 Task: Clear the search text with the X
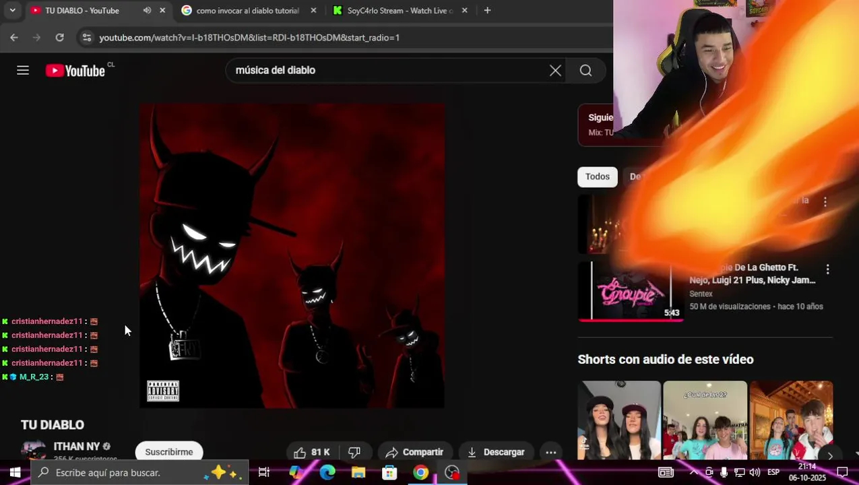click(x=555, y=70)
